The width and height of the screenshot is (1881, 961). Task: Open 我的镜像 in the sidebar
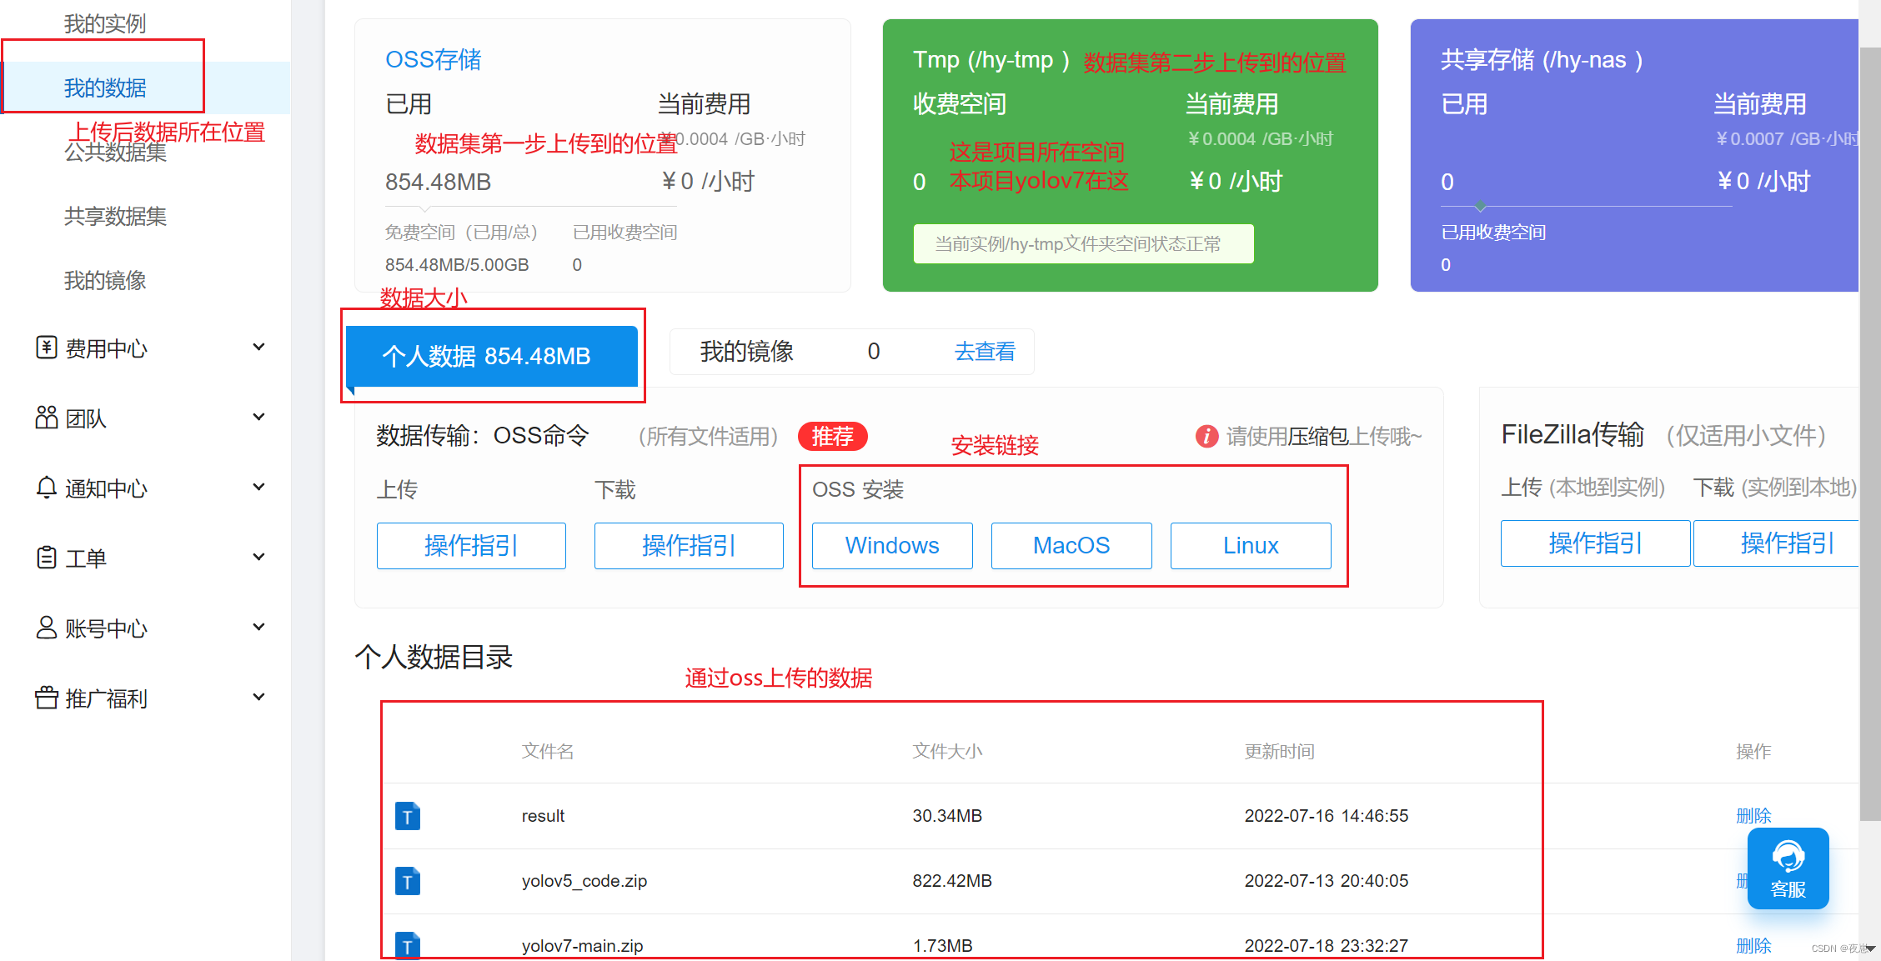tap(105, 280)
